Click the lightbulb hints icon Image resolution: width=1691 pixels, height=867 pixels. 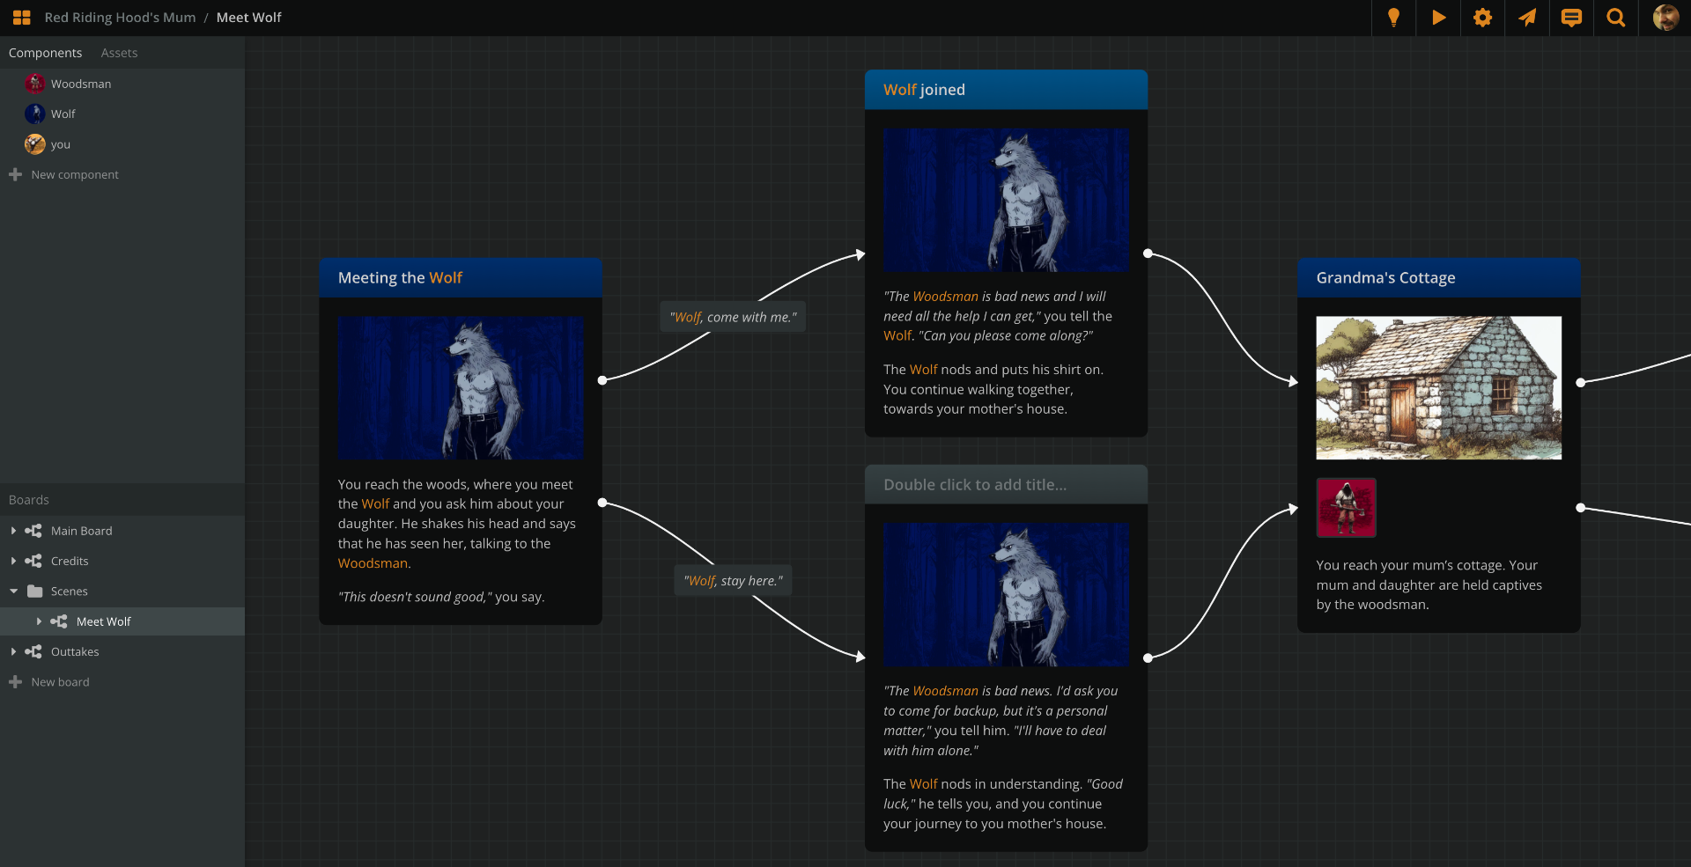[1393, 18]
